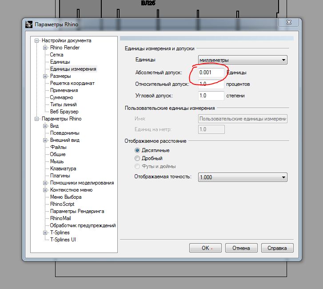Expand the Помощники моделирования node
Image resolution: width=323 pixels, height=289 pixels.
(x=45, y=183)
